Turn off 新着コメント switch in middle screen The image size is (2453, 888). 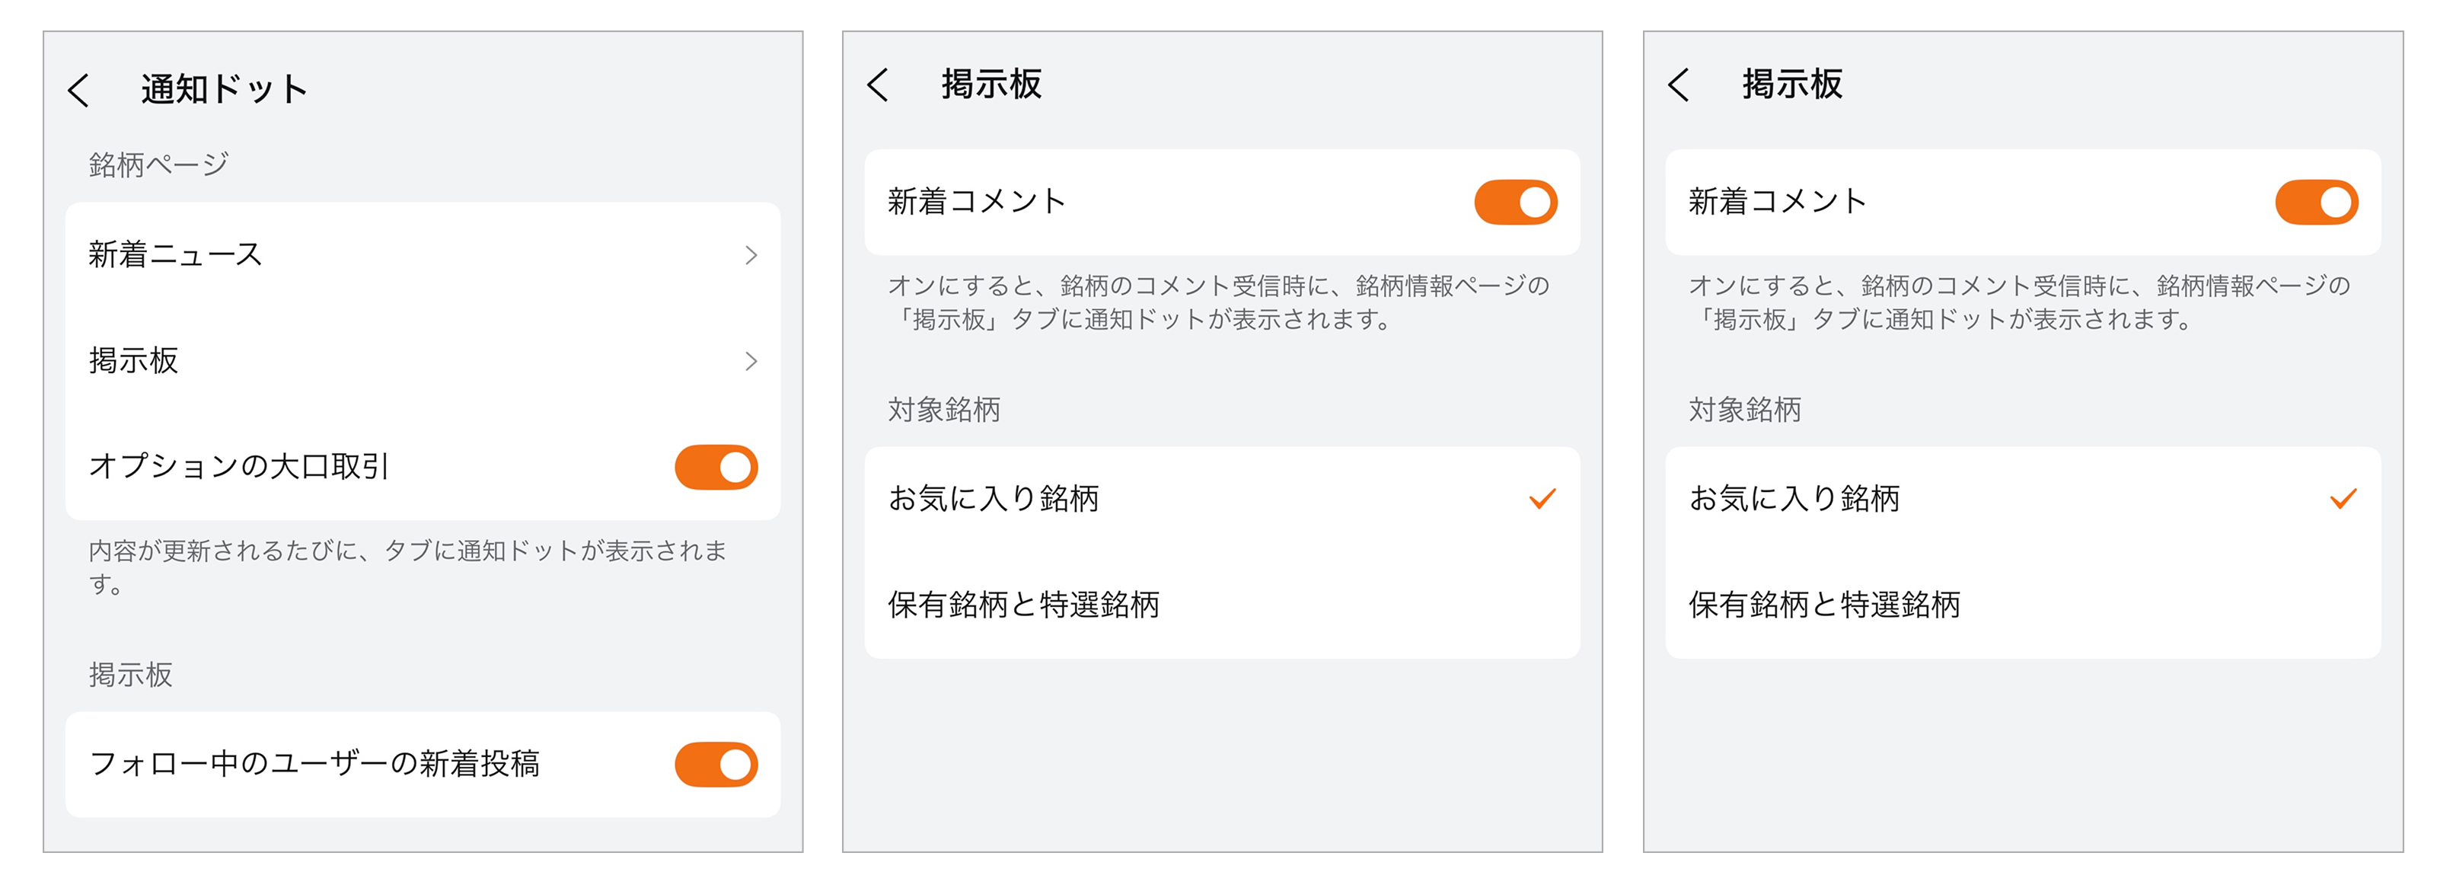[x=1515, y=202]
